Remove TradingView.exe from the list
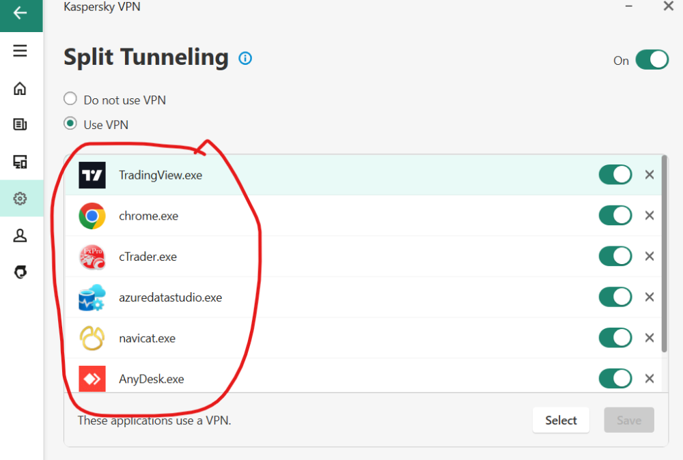Viewport: 683px width, 460px height. 650,175
